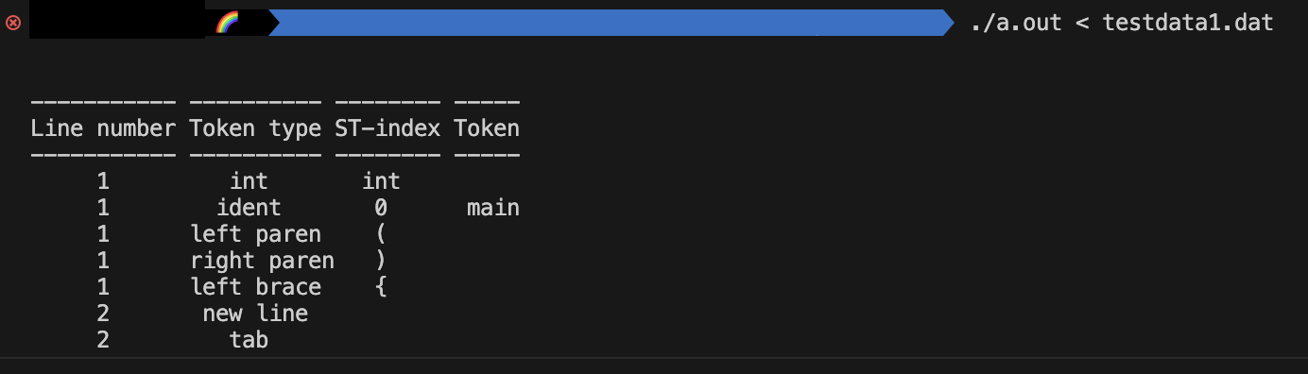Click the right paren row label
This screenshot has width=1308, height=374.
pos(262,261)
